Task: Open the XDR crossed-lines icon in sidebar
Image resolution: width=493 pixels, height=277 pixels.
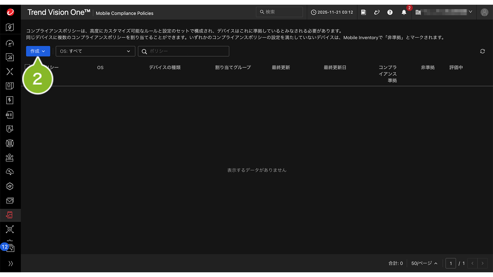Action: (x=10, y=71)
